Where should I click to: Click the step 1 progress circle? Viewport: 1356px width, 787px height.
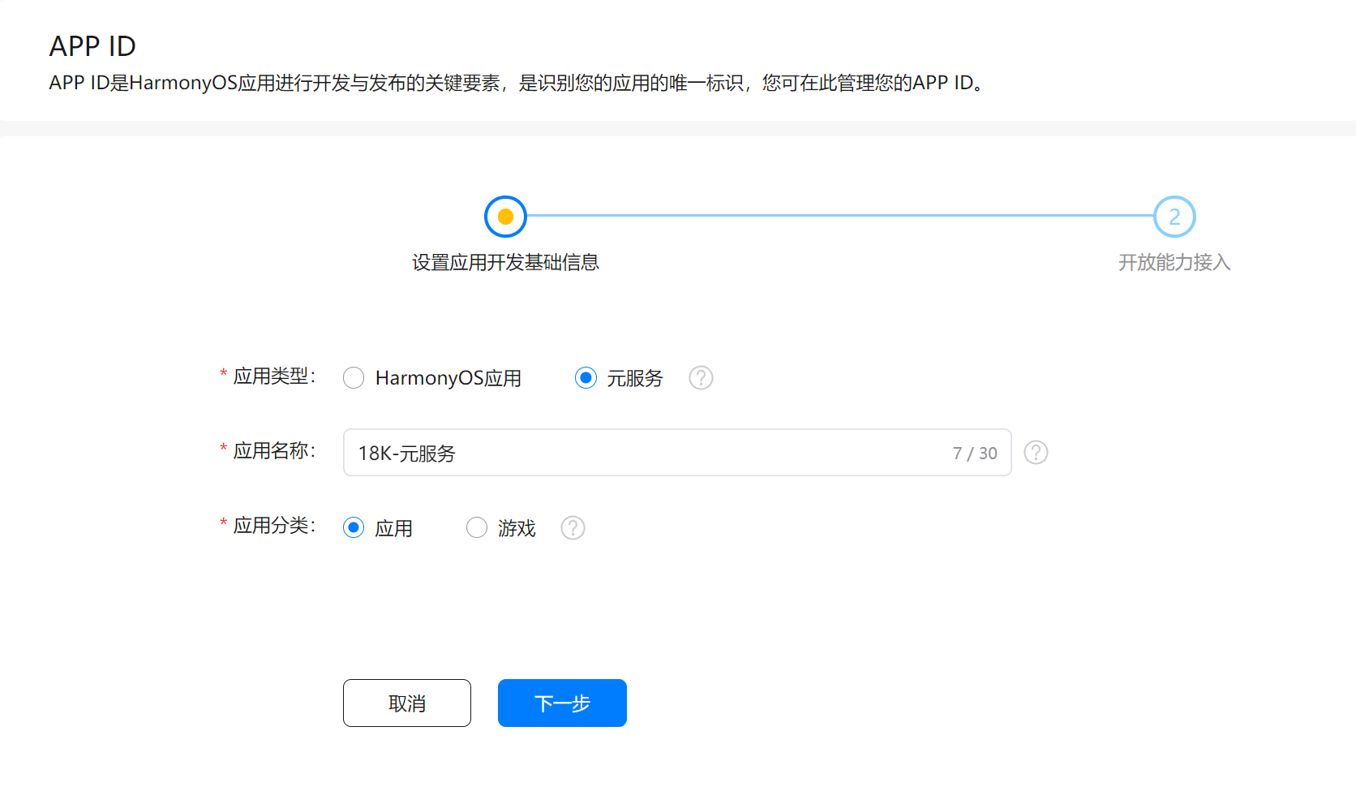click(505, 217)
